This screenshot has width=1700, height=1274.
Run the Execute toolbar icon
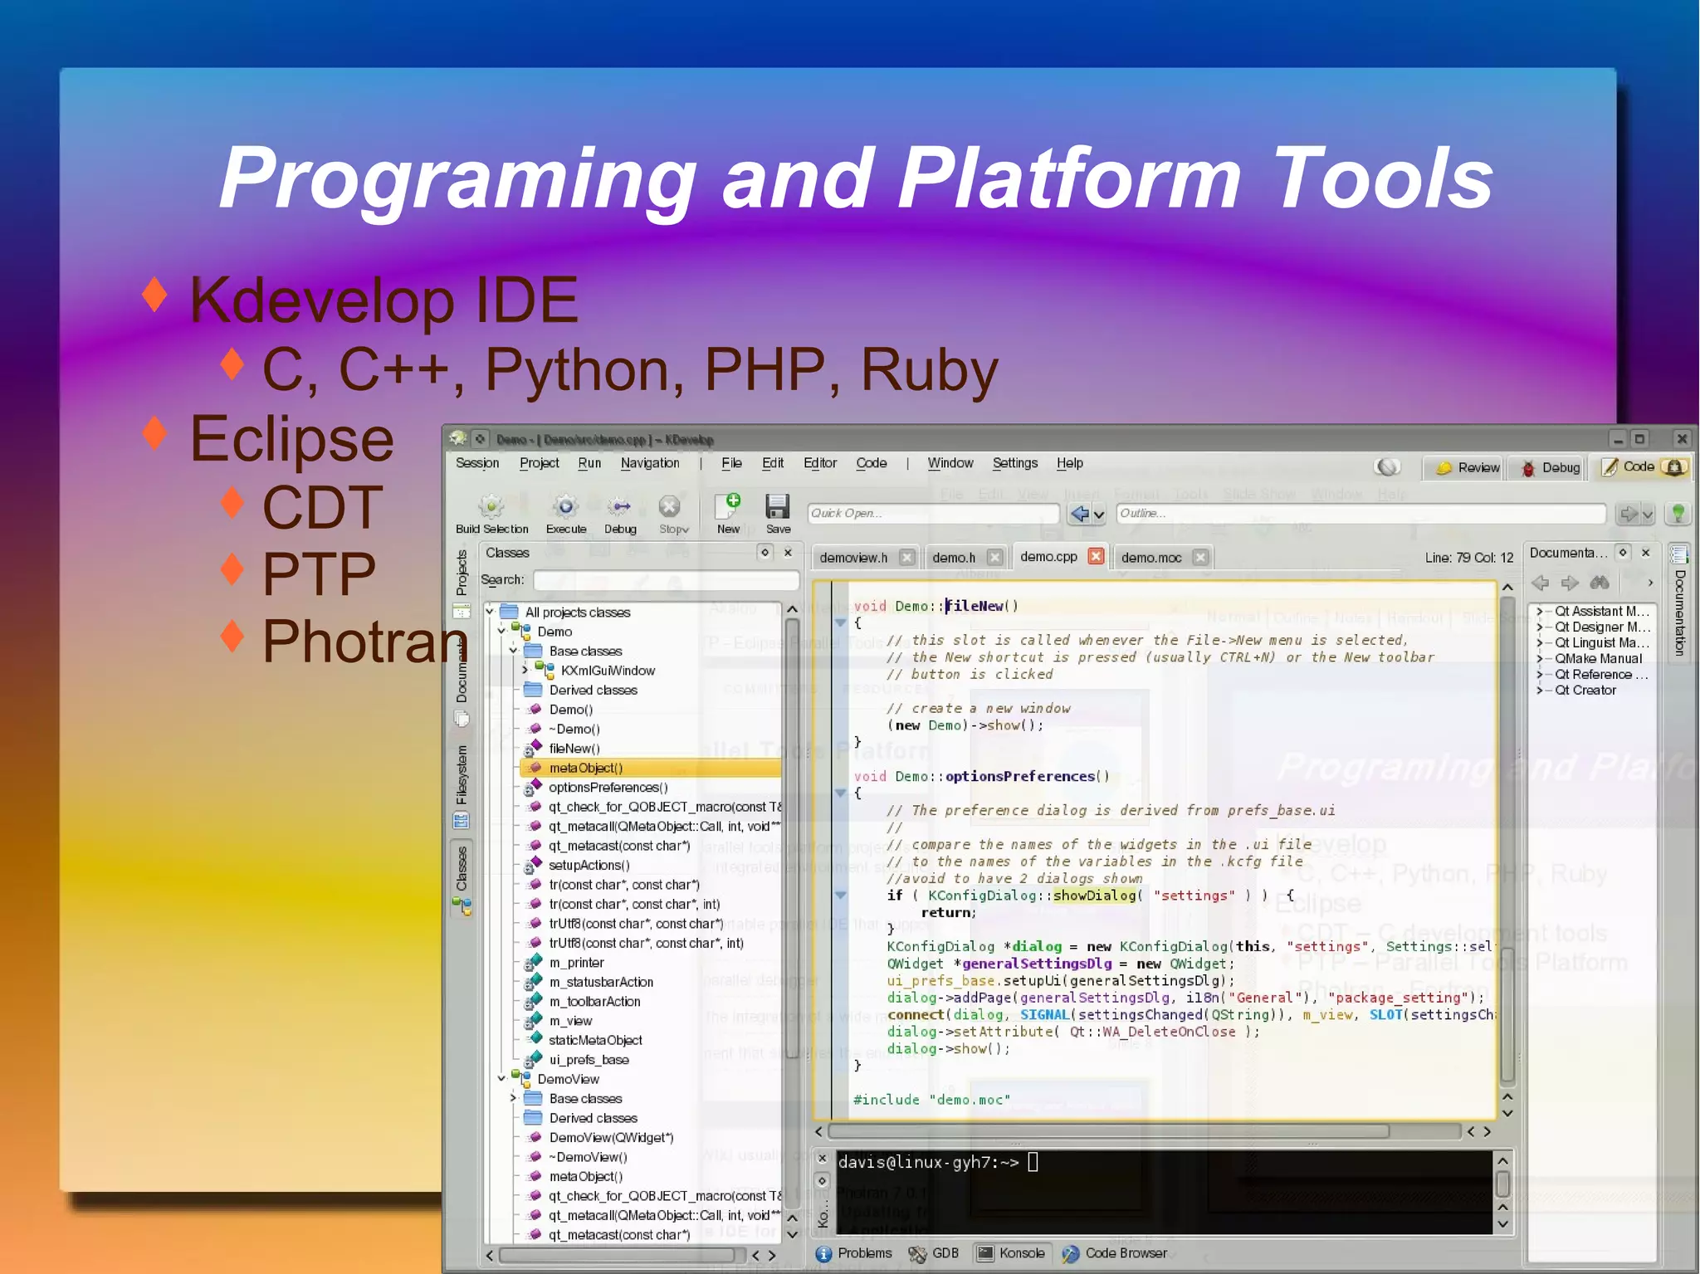565,506
